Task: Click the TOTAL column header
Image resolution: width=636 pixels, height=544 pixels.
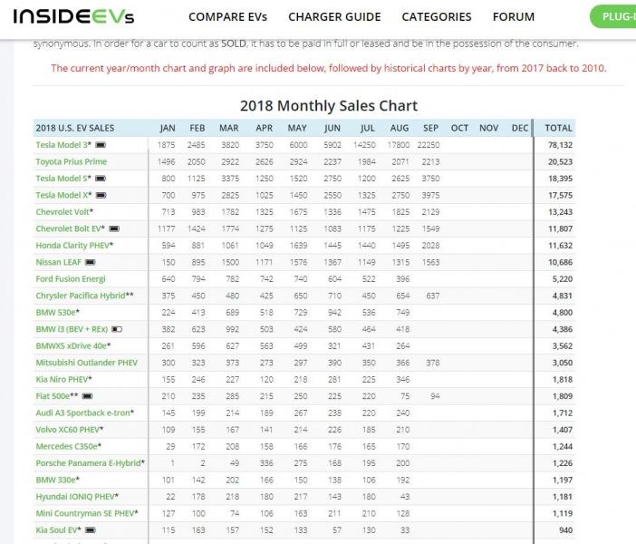Action: coord(558,128)
